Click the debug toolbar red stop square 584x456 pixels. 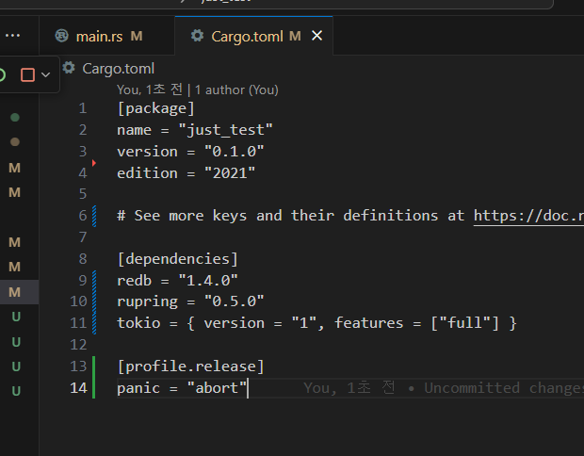click(27, 74)
